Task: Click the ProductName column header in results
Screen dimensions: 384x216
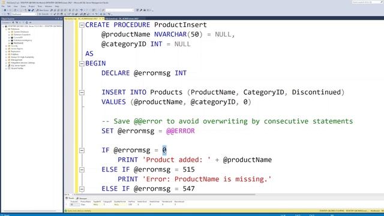Action: pos(86,202)
